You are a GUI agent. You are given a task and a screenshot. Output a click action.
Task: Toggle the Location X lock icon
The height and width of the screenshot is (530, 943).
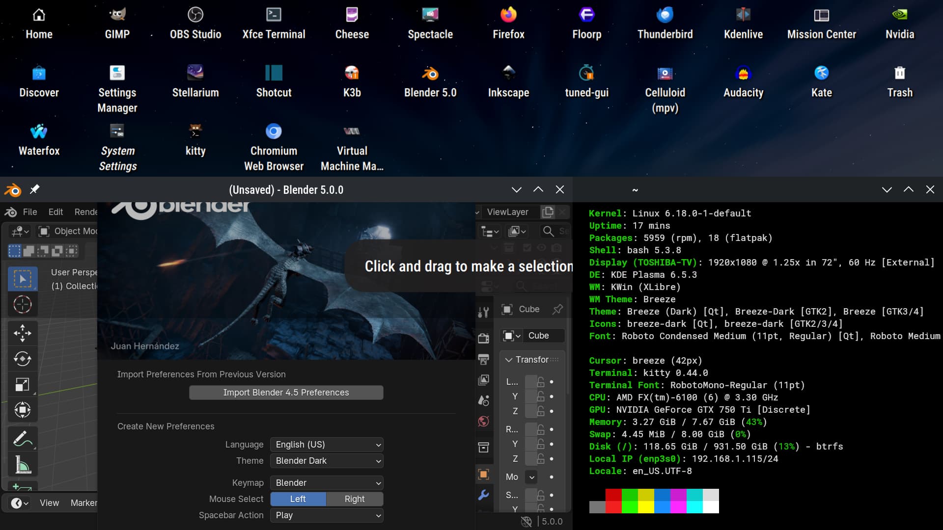click(541, 382)
